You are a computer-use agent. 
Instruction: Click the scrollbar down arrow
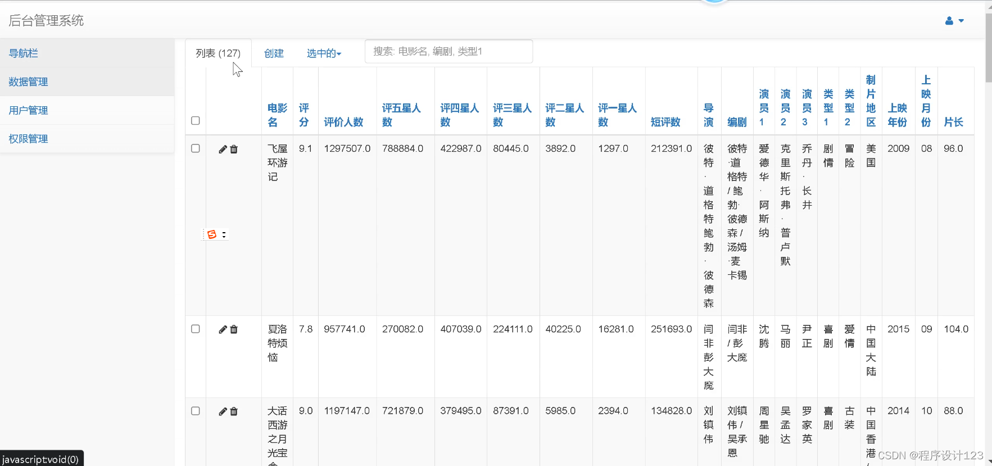point(989,461)
